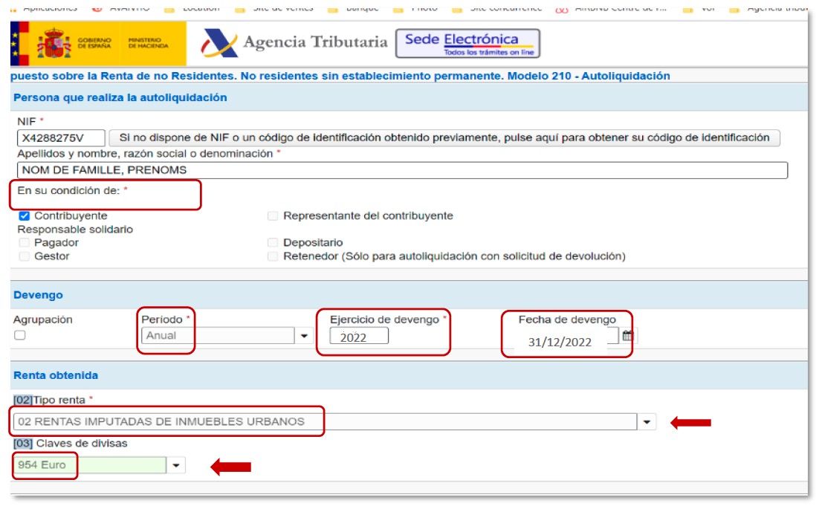
Task: Click the Ejercicio de devengo year field
Action: pyautogui.click(x=359, y=337)
